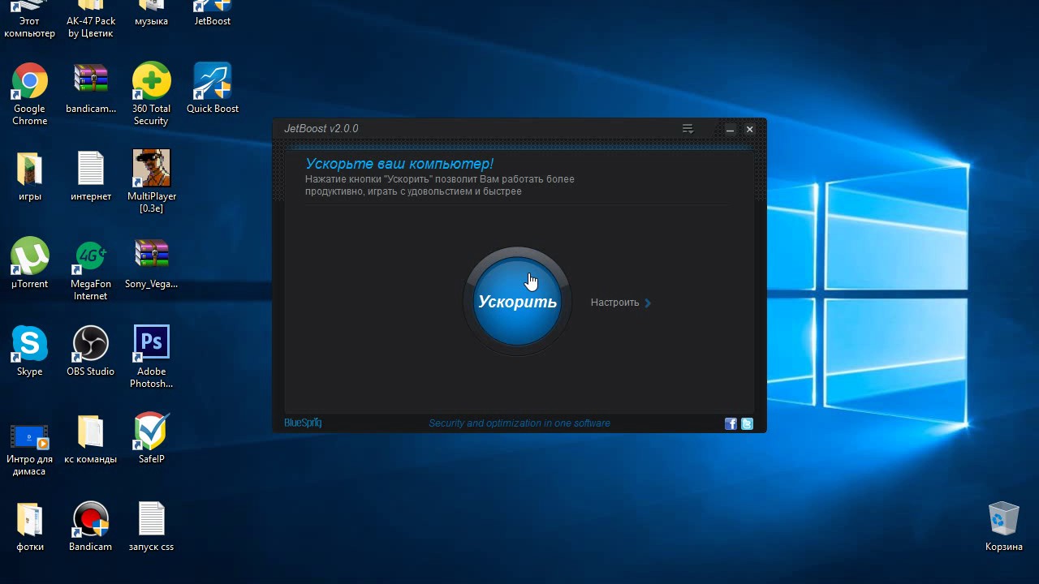
Task: Select the интернет text file icon
Action: click(x=91, y=176)
